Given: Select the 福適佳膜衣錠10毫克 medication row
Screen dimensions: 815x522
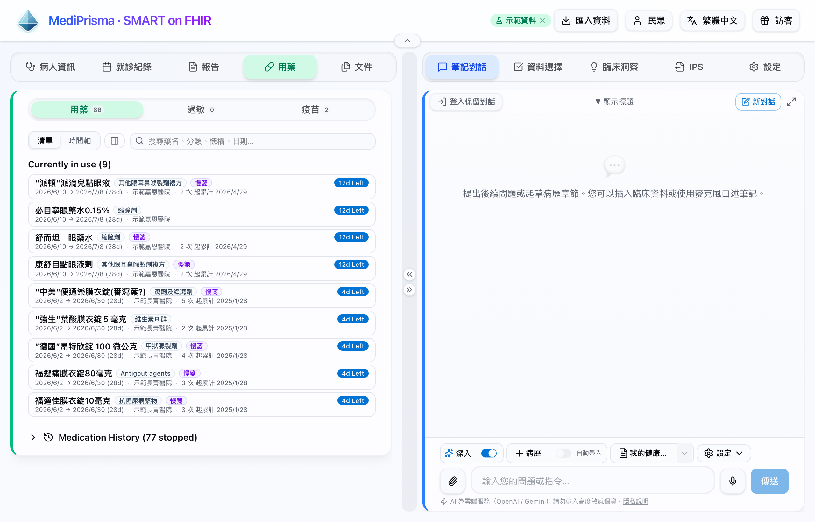Looking at the screenshot, I should pos(202,404).
